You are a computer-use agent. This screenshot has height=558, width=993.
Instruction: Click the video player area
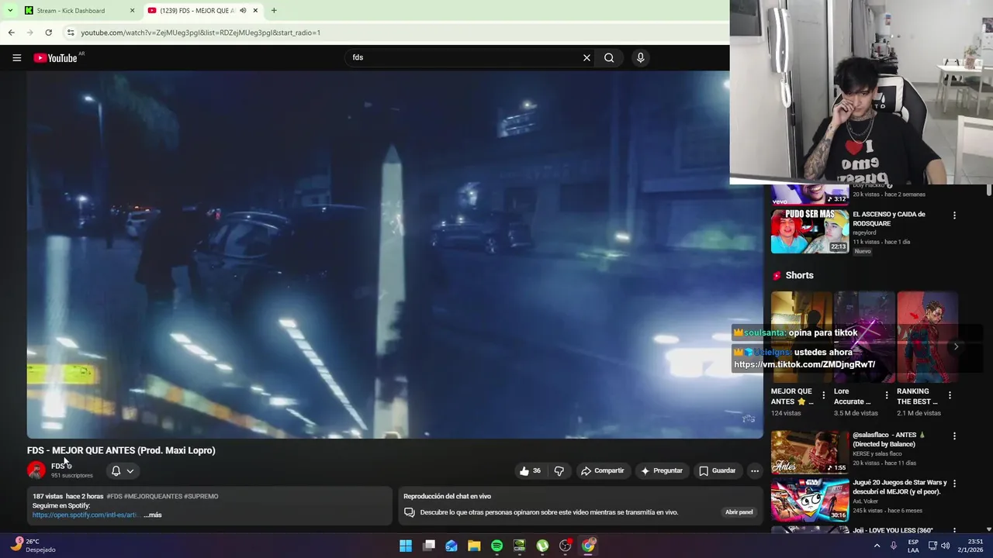(395, 255)
